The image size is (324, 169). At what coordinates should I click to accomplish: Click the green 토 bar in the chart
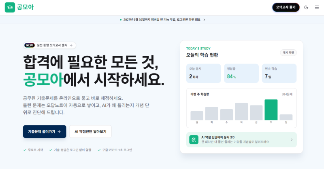coord(271,110)
